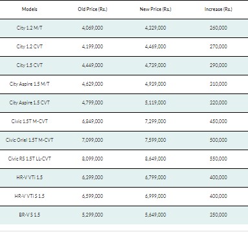Select the Civic 1.5T M-CVT model cell
This screenshot has width=248, height=234.
pos(30,121)
